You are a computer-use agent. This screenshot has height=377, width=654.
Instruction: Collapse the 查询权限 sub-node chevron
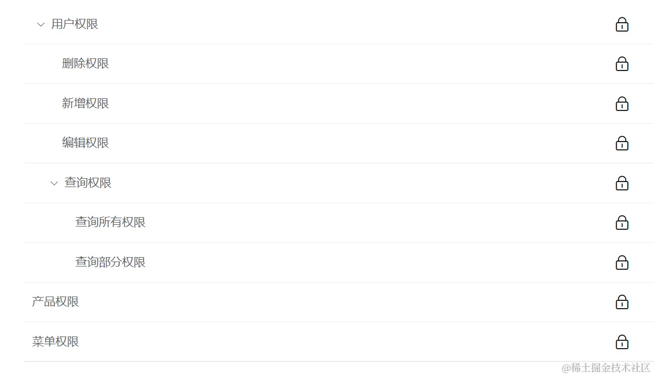click(x=54, y=183)
